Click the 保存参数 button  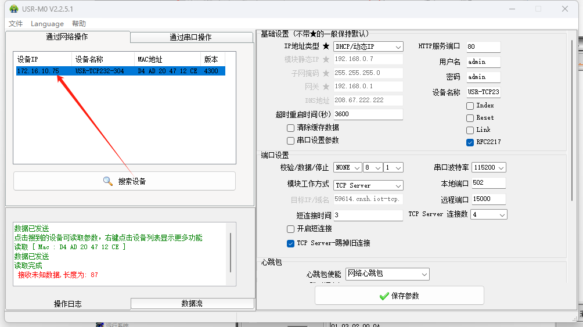400,296
